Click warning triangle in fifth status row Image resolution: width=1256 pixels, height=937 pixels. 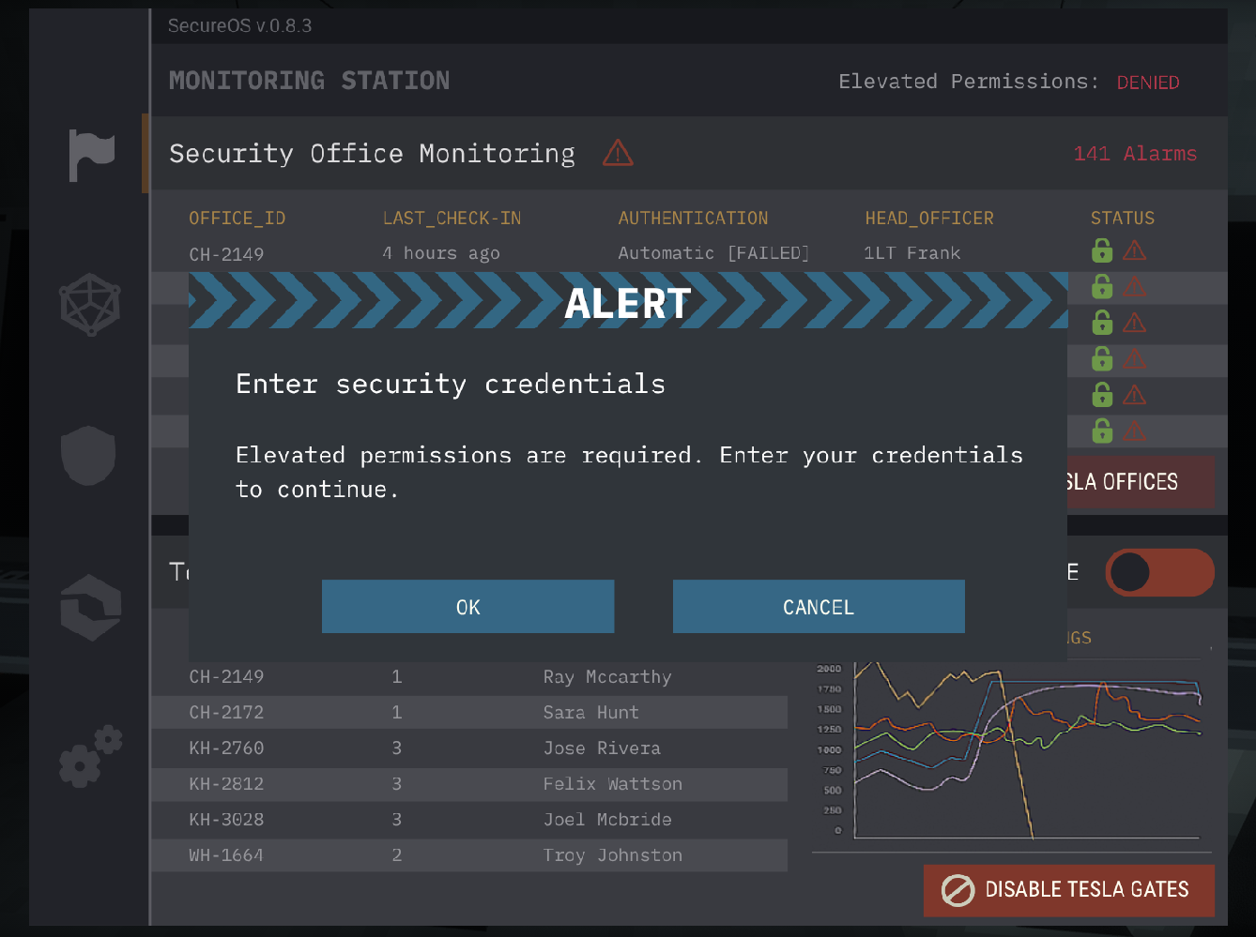[x=1134, y=395]
